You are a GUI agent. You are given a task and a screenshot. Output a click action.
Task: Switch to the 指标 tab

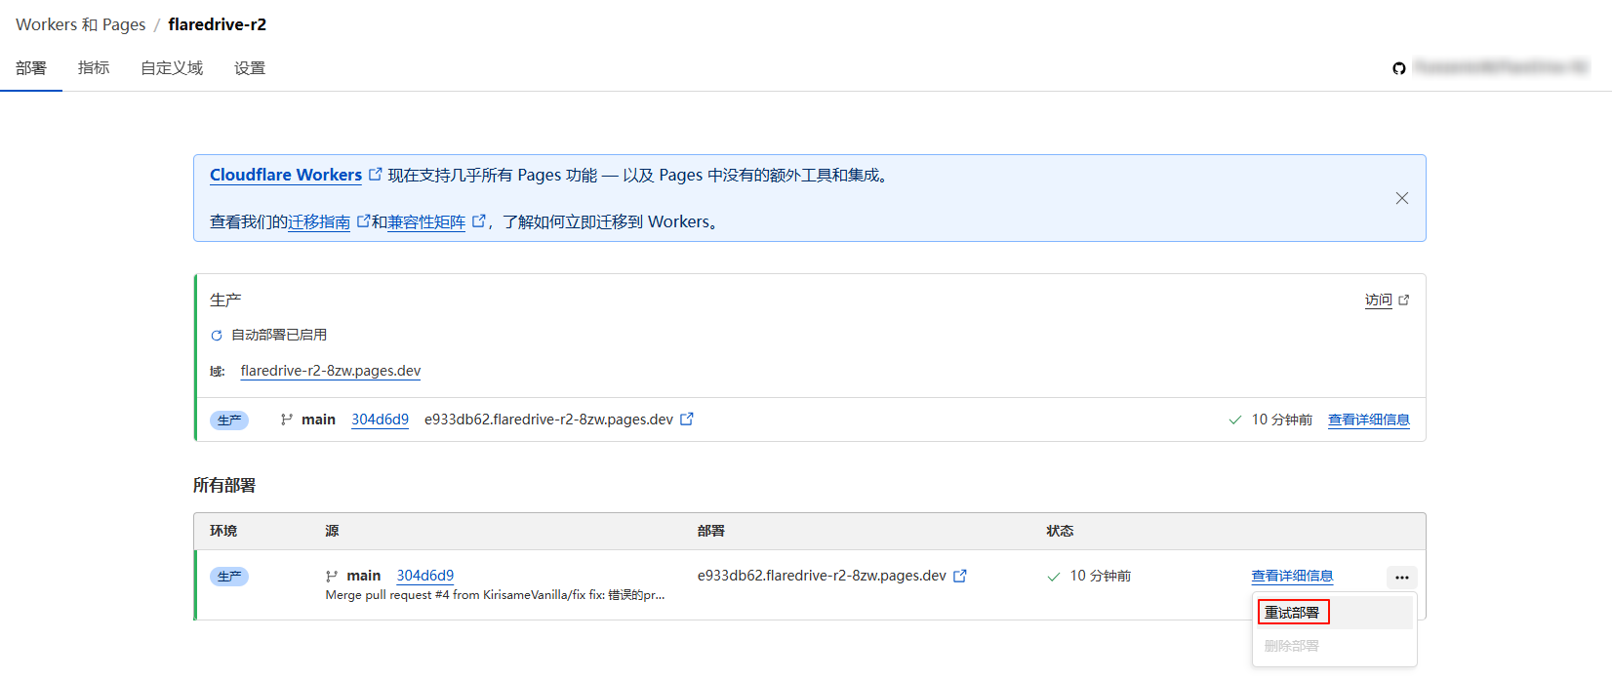point(94,68)
